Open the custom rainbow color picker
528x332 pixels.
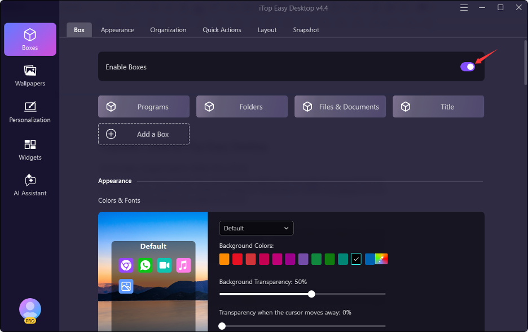pyautogui.click(x=381, y=259)
